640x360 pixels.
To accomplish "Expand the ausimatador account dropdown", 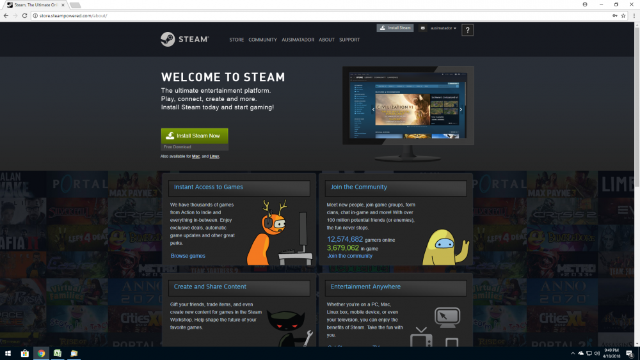I will point(444,28).
